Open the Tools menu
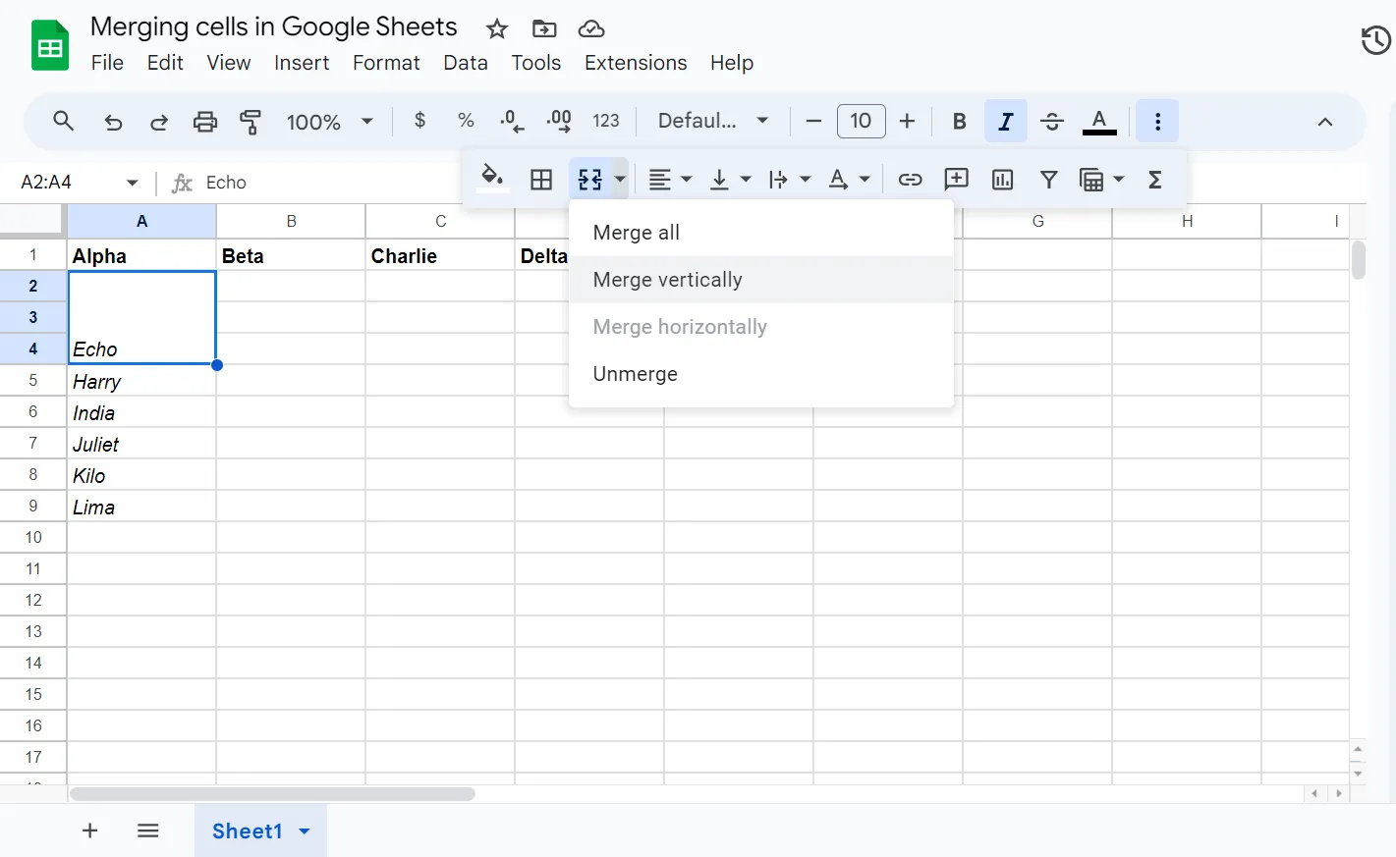Screen dimensions: 1396x857 (x=536, y=63)
